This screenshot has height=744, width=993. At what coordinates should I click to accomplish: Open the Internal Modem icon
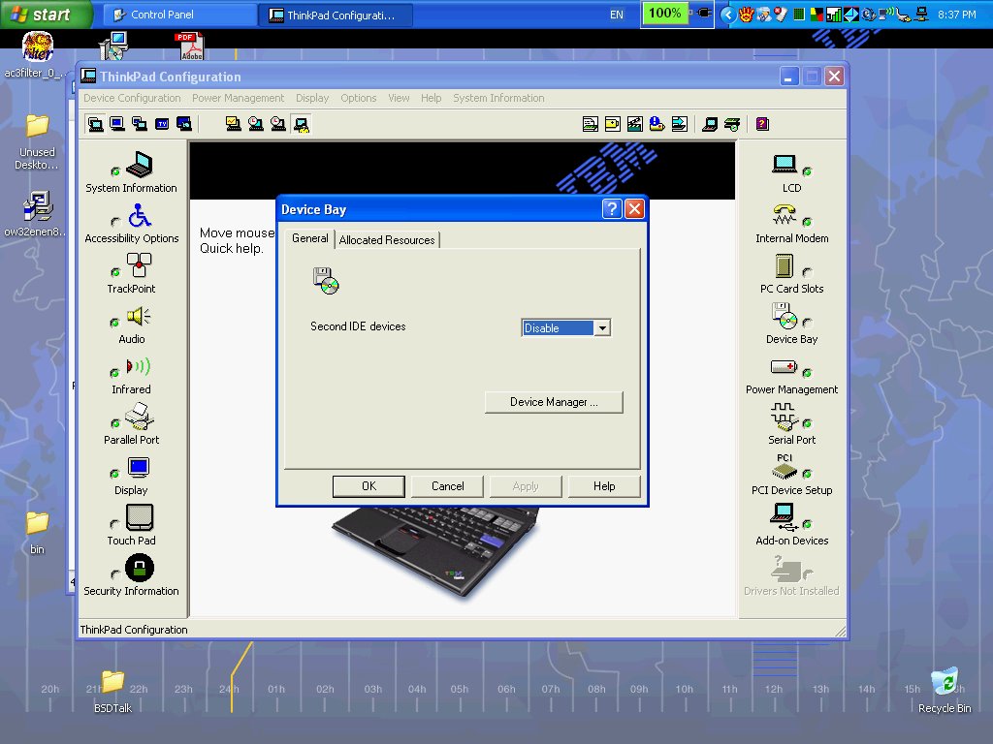pyautogui.click(x=785, y=215)
